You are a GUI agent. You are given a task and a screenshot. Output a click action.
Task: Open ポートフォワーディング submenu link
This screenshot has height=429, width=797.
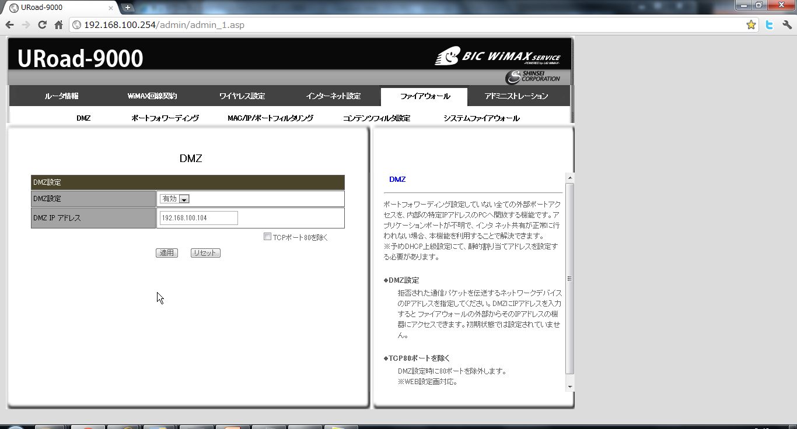[165, 118]
